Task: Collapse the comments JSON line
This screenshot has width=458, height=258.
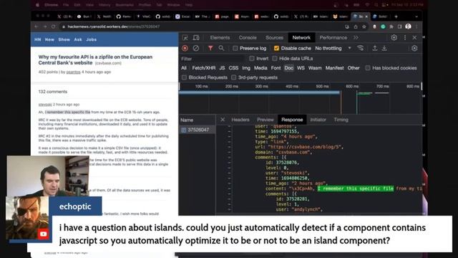Action: tap(229, 157)
